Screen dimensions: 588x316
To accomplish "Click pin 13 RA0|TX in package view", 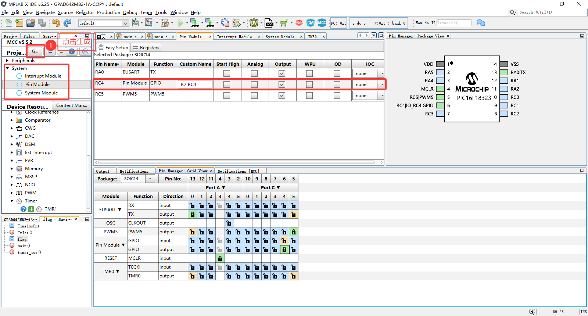I will click(x=504, y=72).
